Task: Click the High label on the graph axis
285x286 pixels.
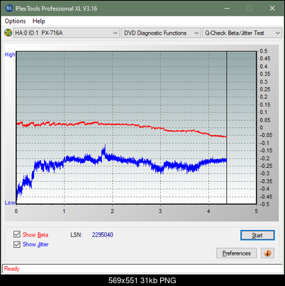Action: [x=10, y=55]
